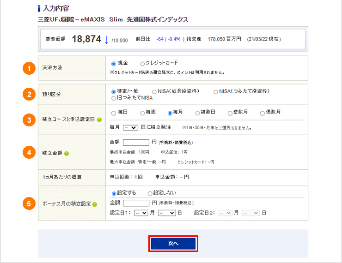Click the orange step 3 badge
The image size is (342, 263).
(x=29, y=120)
